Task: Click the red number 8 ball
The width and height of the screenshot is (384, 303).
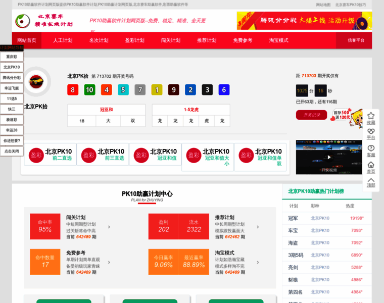Action: (x=73, y=90)
